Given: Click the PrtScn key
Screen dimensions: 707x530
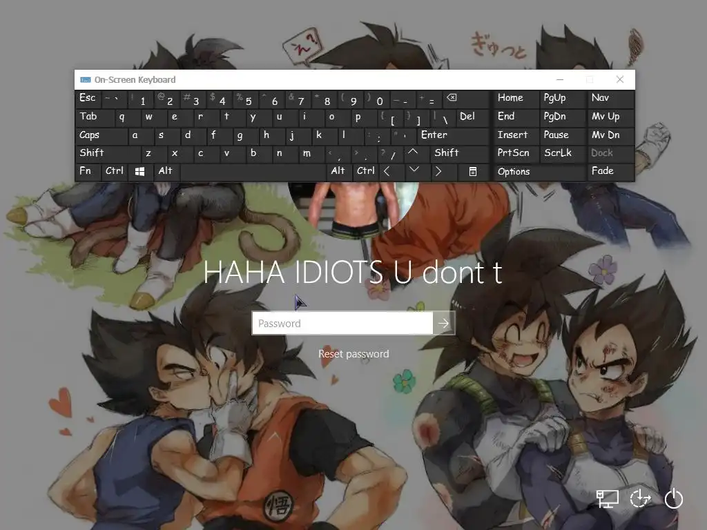Looking at the screenshot, I should click(x=516, y=153).
